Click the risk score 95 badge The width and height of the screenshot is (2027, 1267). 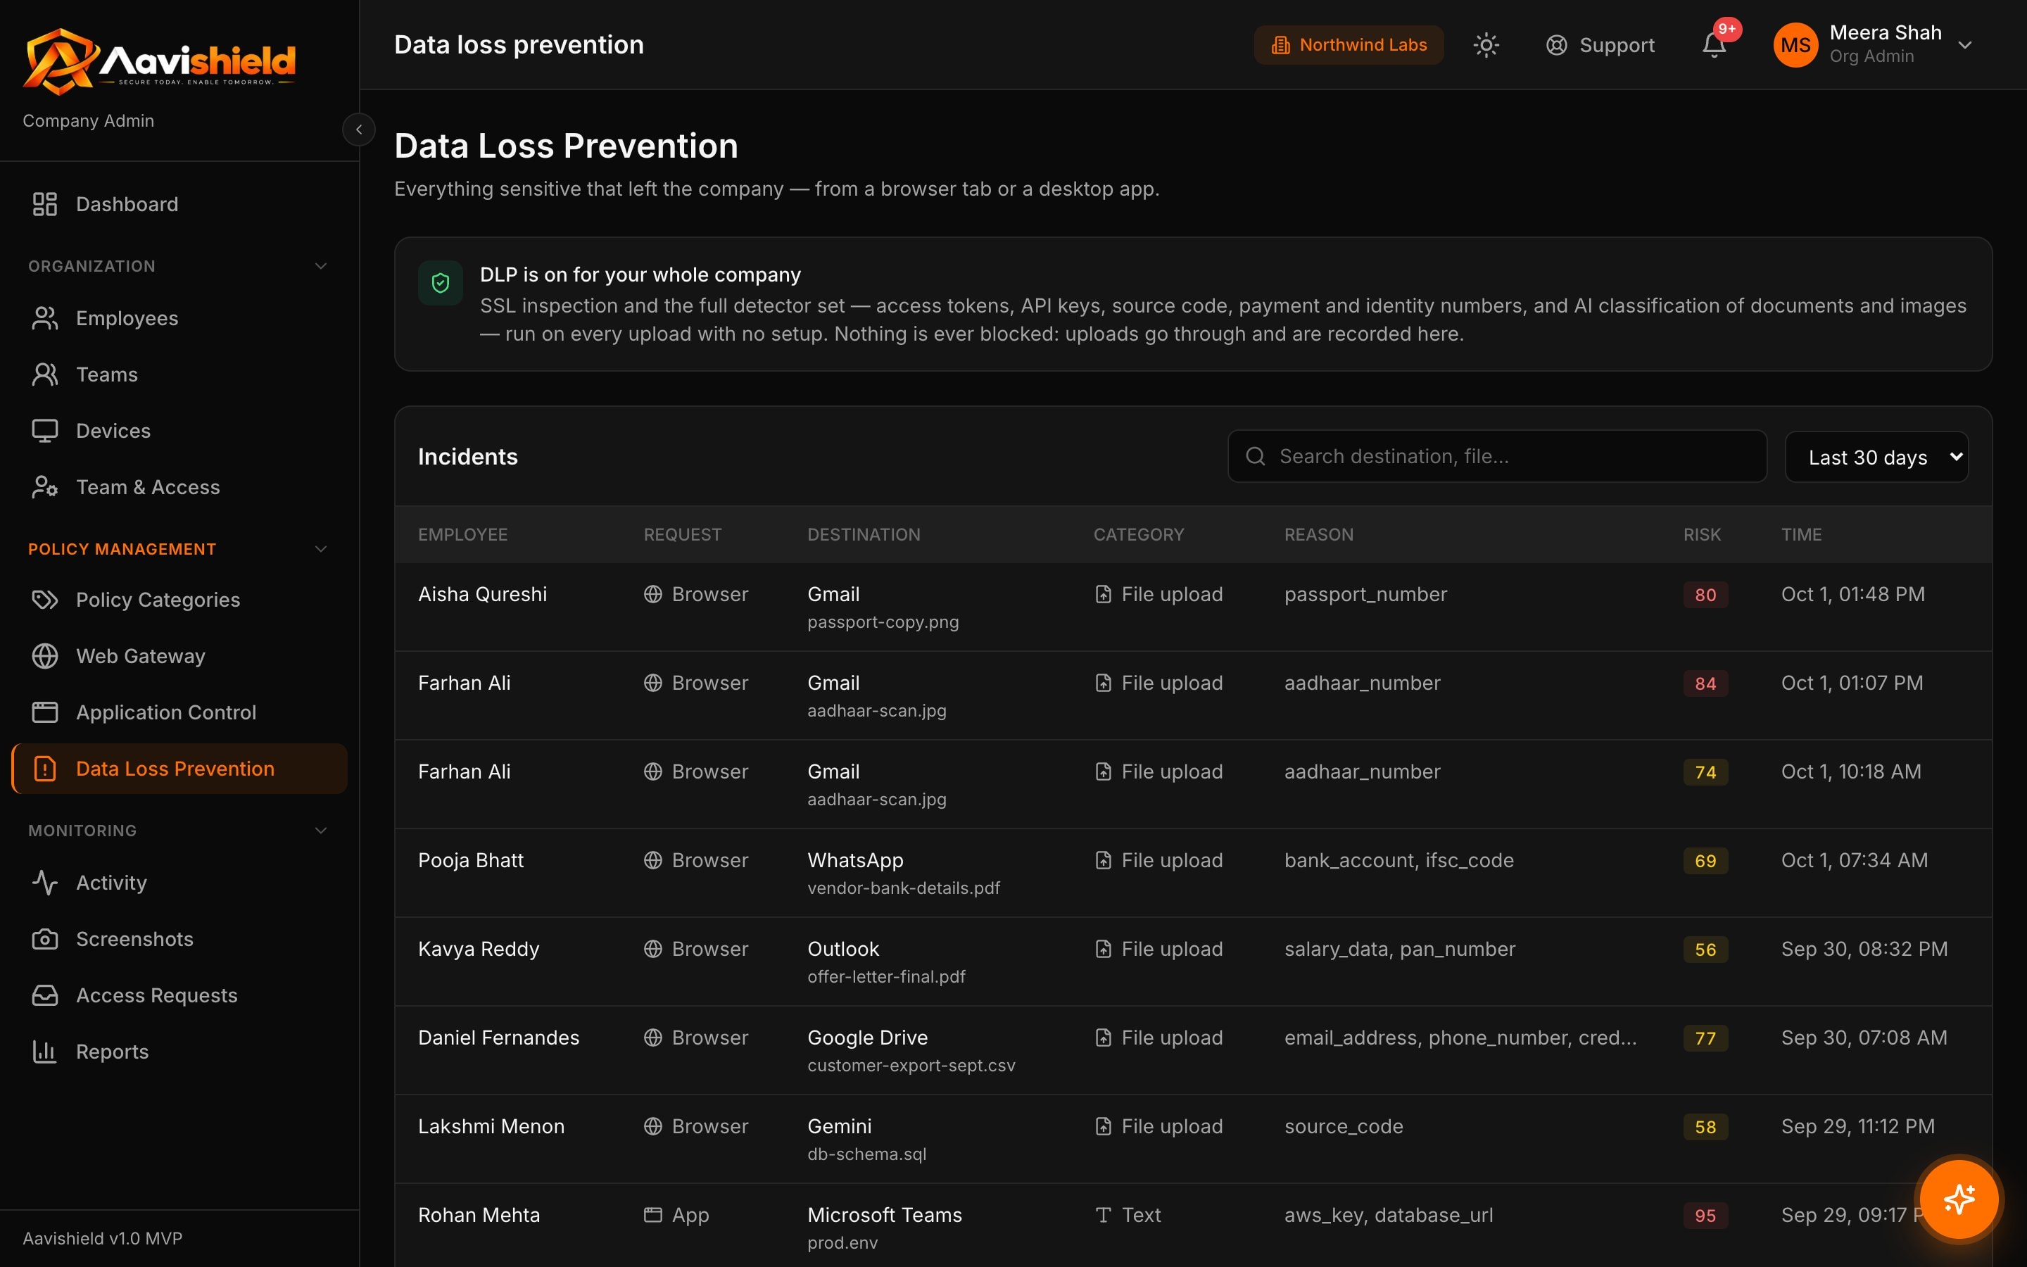click(1705, 1216)
